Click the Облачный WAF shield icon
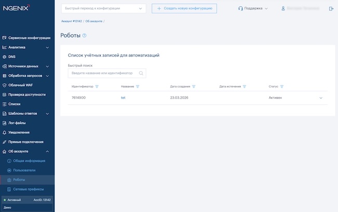This screenshot has width=338, height=212. [4, 85]
